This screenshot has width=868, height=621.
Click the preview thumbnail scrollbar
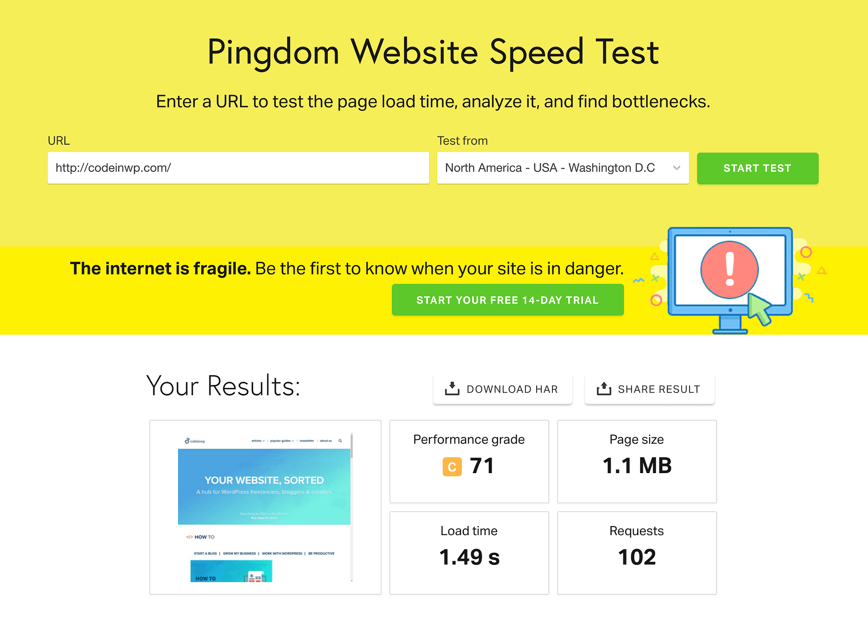351,507
